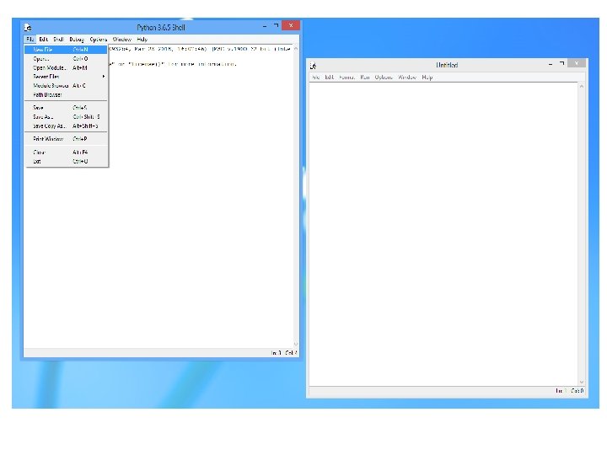Image resolution: width=607 pixels, height=455 pixels.
Task: Click the IDLE icon in Untitled window title bar
Action: 313,66
